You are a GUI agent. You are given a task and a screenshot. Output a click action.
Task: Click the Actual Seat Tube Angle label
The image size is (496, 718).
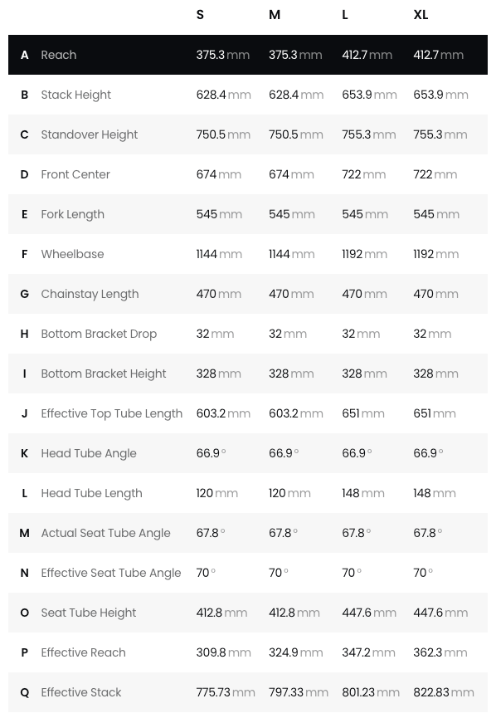coord(105,533)
